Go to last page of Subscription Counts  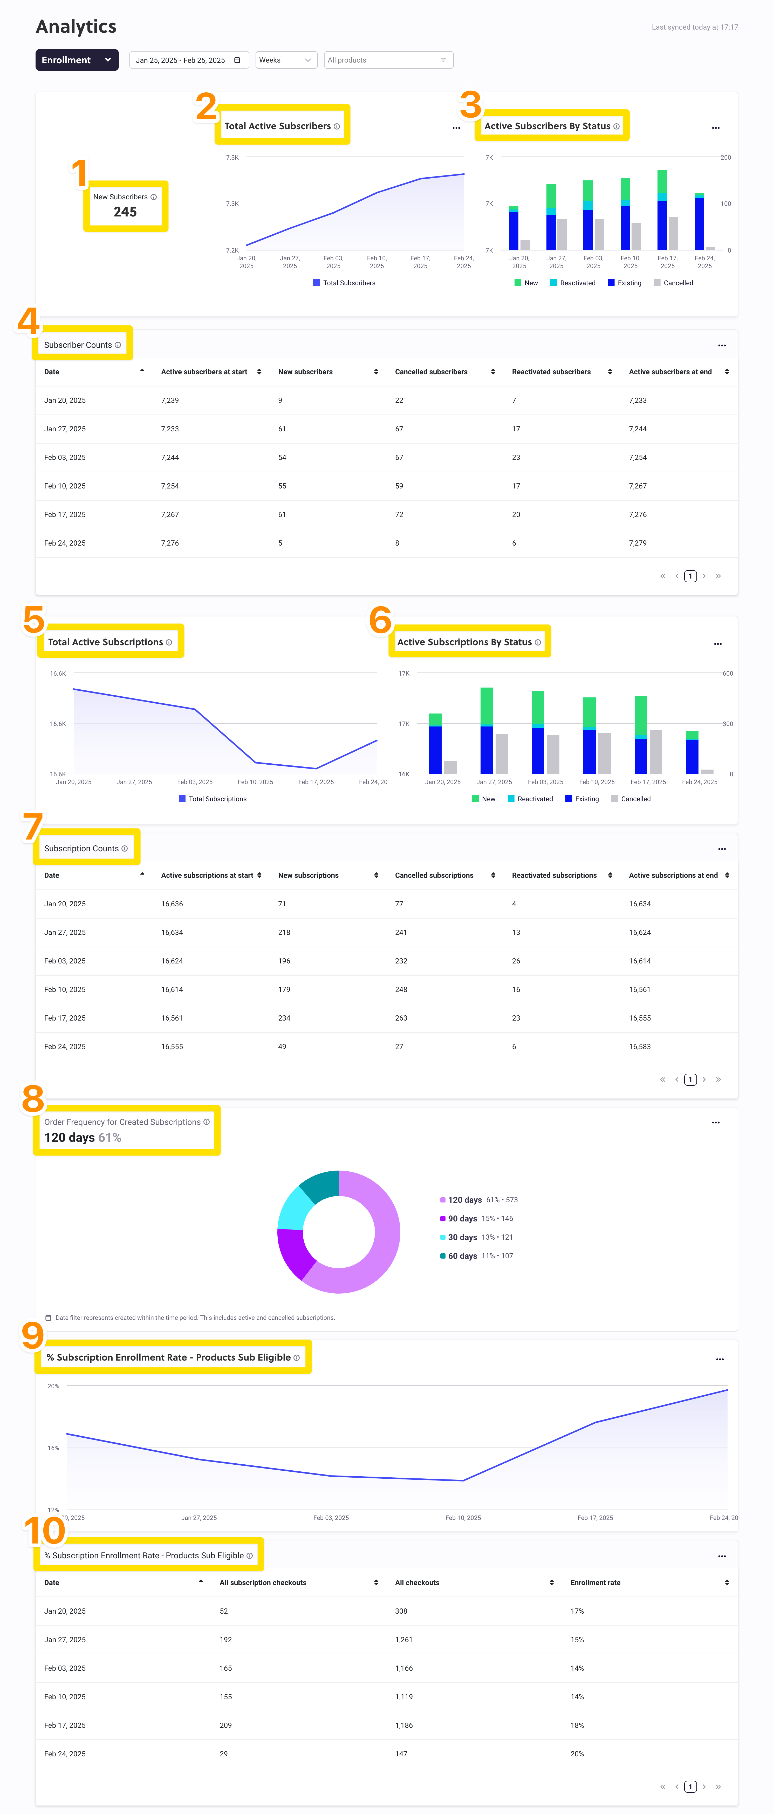(718, 1079)
